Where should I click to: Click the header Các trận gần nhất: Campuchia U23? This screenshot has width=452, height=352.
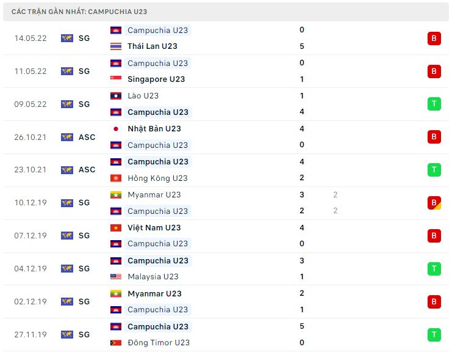pyautogui.click(x=79, y=12)
